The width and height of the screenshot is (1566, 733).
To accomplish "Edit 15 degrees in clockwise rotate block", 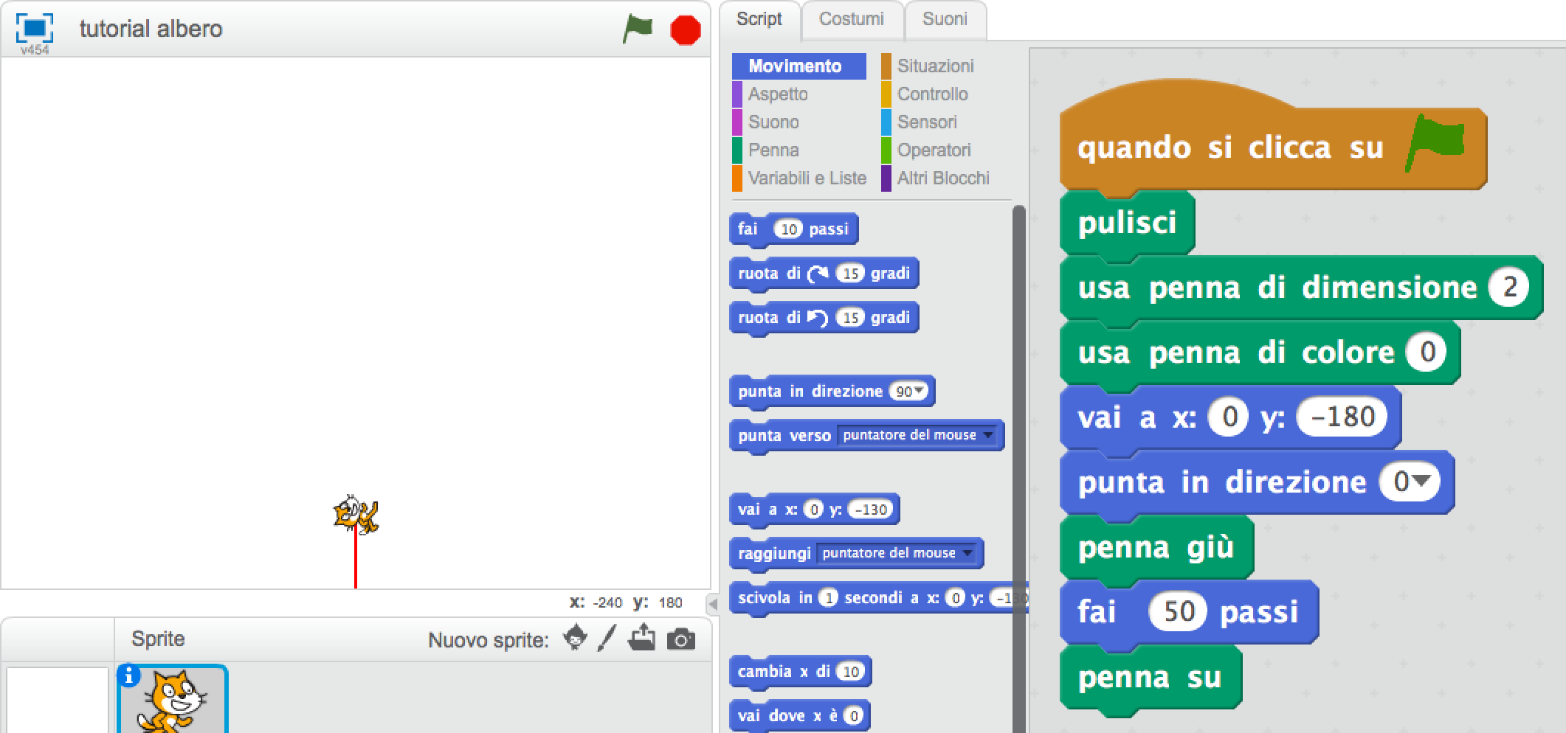I will click(850, 274).
